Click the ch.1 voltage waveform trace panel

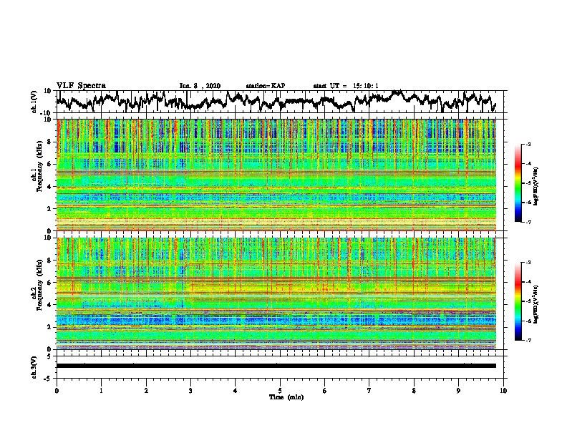[281, 102]
